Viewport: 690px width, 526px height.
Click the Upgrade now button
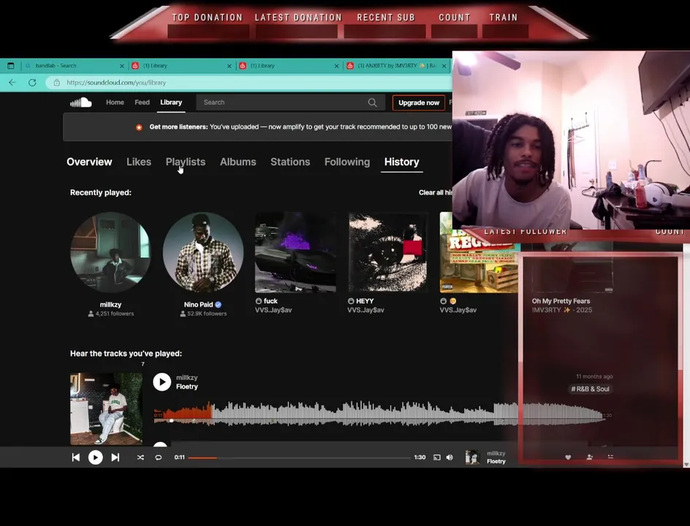click(x=419, y=103)
